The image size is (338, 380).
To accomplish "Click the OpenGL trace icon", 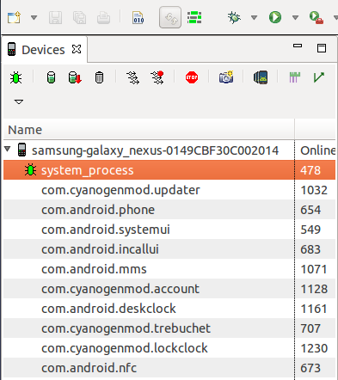I will [318, 77].
